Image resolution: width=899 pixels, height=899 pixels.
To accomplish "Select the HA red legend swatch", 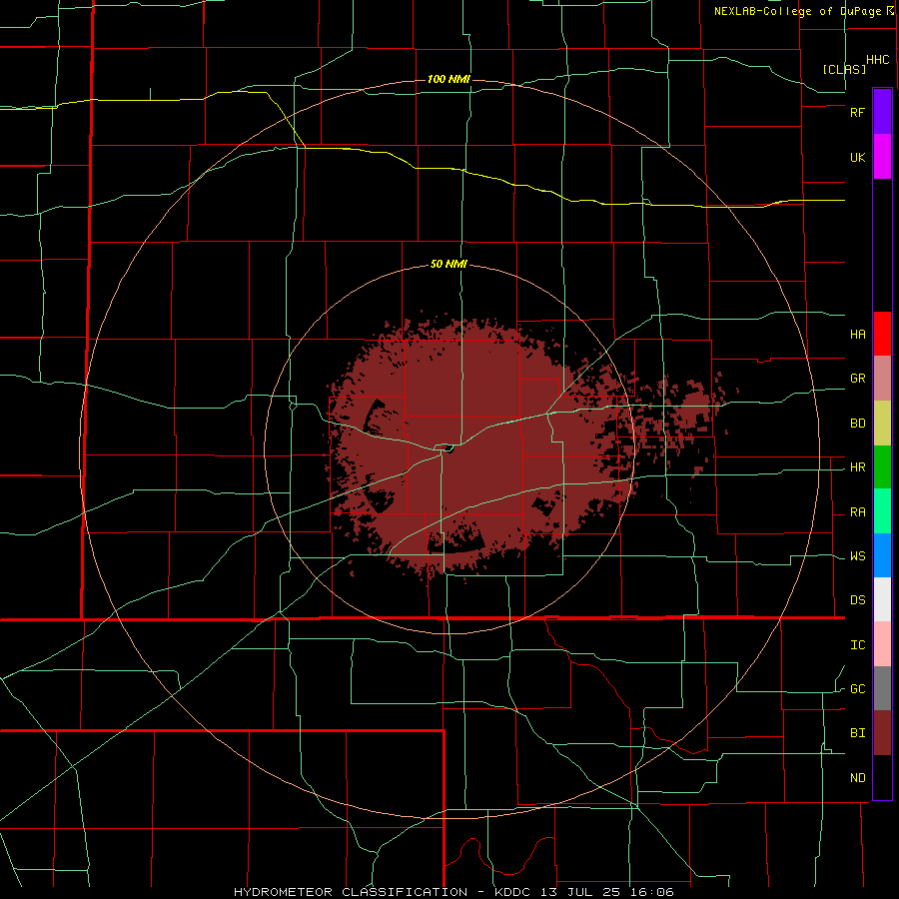I will (x=882, y=334).
